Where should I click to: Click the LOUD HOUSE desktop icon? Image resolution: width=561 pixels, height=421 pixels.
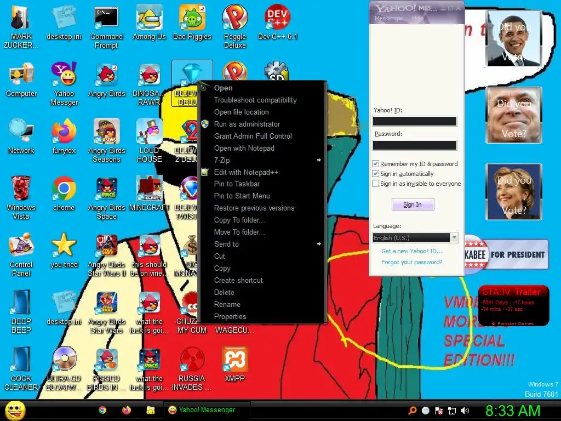tap(149, 141)
